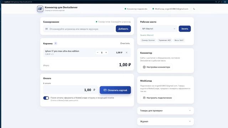Click the barcode icon in the scan field
Image resolution: width=228 pixels, height=128 pixels.
47,29
